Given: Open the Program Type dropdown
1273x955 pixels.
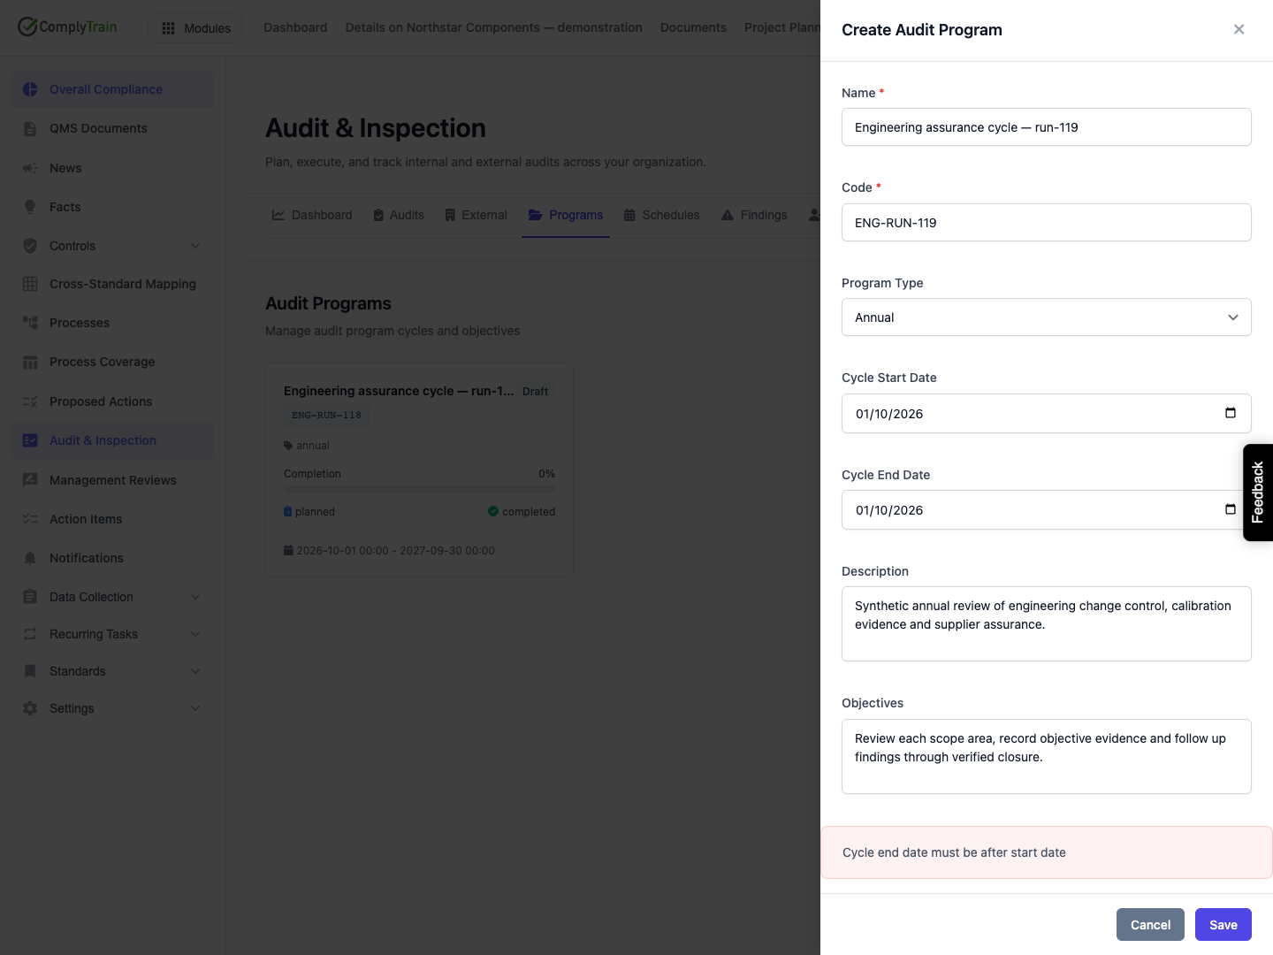Looking at the screenshot, I should [1047, 317].
